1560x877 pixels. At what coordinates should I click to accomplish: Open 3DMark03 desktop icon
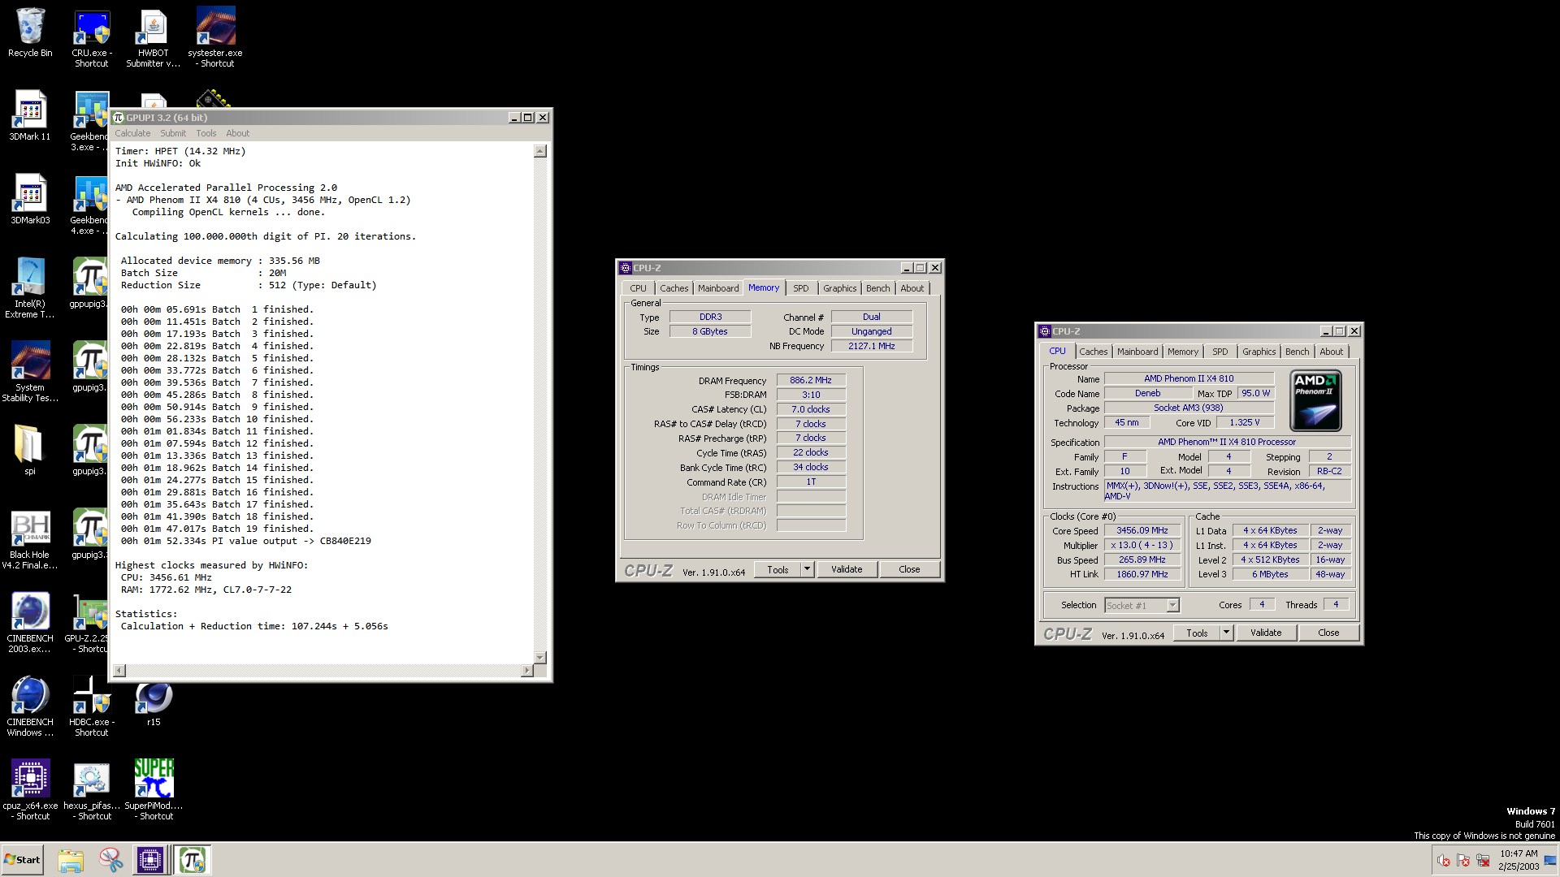(30, 200)
